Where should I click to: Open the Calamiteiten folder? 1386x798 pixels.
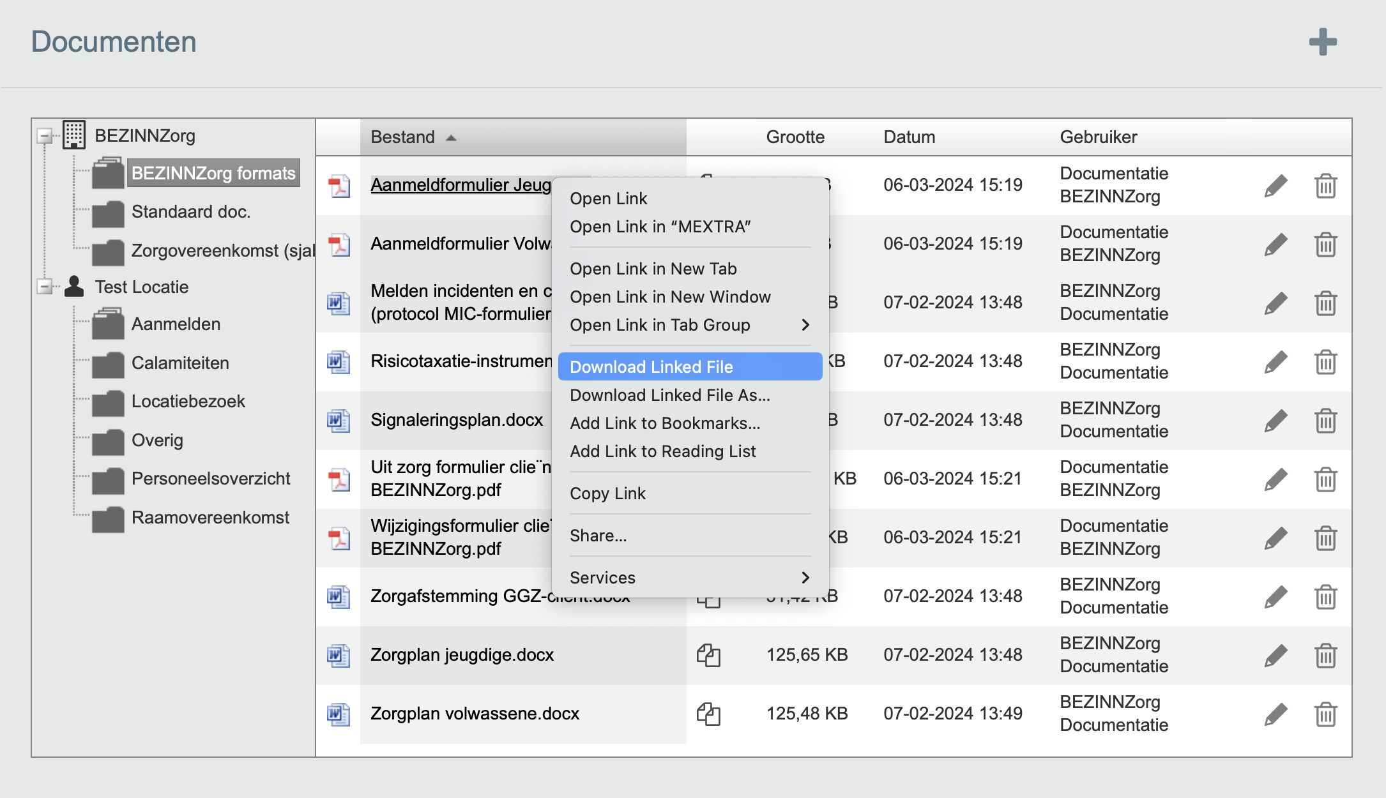(179, 363)
